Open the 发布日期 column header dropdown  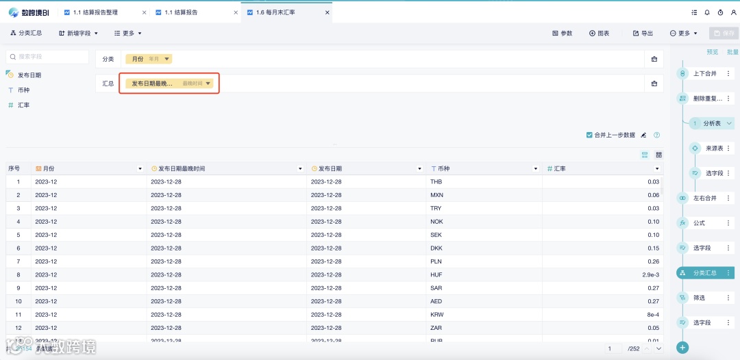[x=419, y=168]
